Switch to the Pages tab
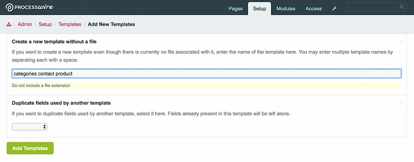This screenshot has width=414, height=162. pyautogui.click(x=236, y=9)
